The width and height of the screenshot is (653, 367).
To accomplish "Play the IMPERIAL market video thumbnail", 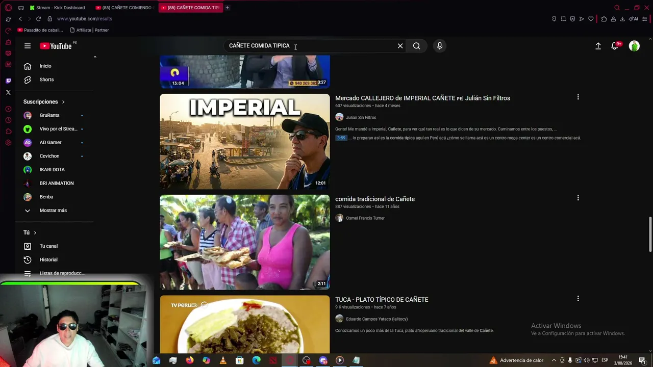I will point(245,142).
